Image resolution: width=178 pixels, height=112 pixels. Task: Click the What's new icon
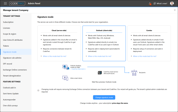155,3
